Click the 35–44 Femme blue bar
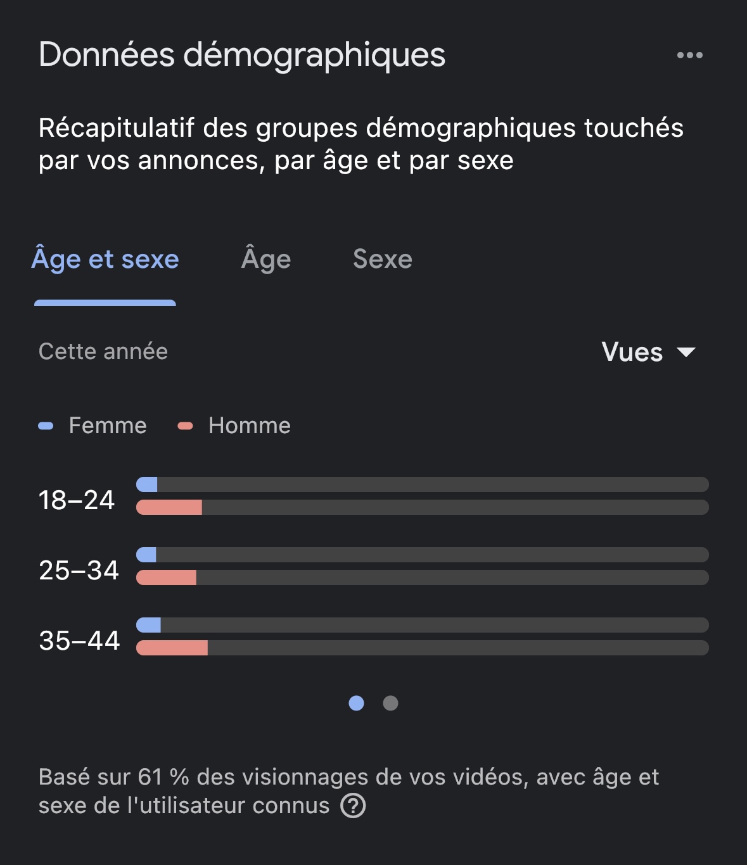The height and width of the screenshot is (865, 747). (148, 625)
